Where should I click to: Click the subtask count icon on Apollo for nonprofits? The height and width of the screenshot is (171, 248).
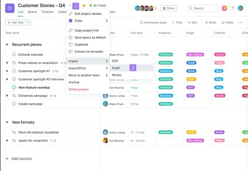pos(55,141)
